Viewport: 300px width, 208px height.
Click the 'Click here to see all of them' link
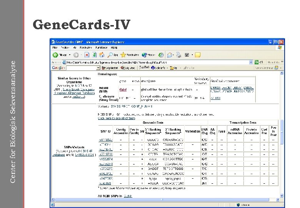(116, 118)
